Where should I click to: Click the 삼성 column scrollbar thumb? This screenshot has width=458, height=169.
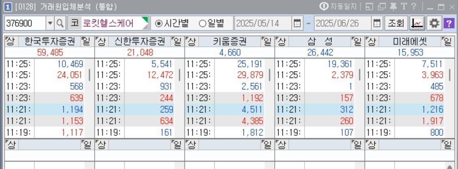pyautogui.click(x=359, y=75)
